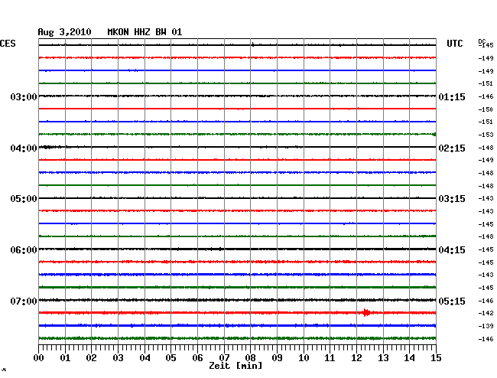Click the 04:15 UTC time label
This screenshot has width=497, height=378.
click(452, 250)
